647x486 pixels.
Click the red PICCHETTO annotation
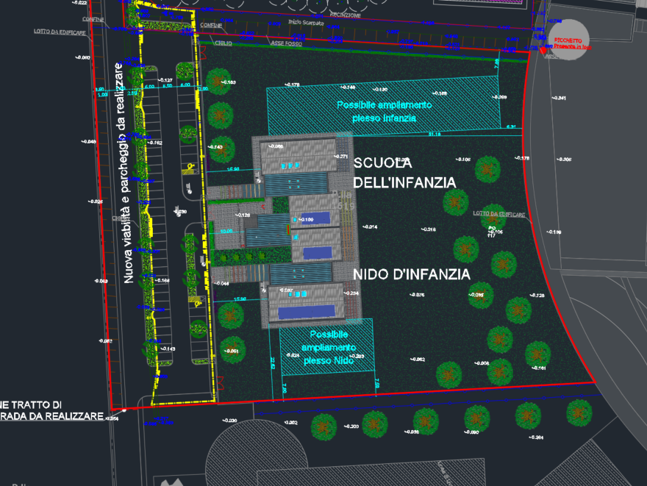tap(572, 43)
